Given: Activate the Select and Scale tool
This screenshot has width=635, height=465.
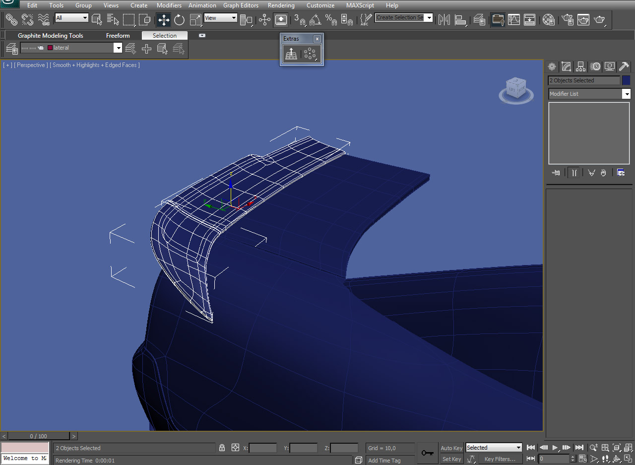Looking at the screenshot, I should tap(195, 20).
